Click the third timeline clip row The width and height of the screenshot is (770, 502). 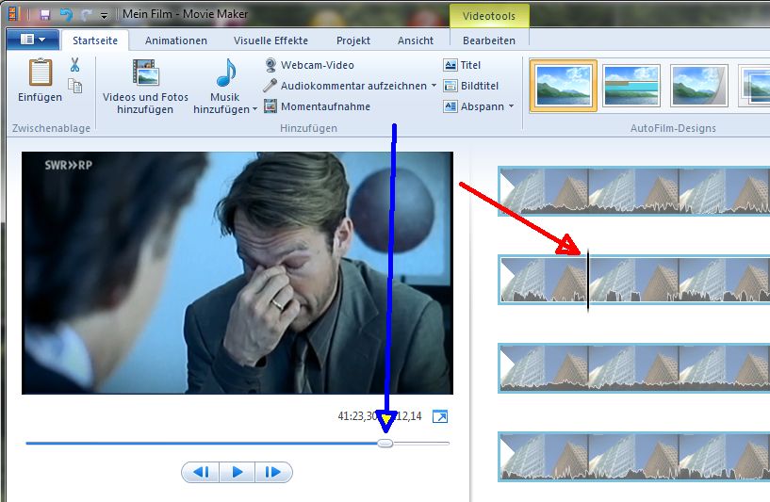634,367
